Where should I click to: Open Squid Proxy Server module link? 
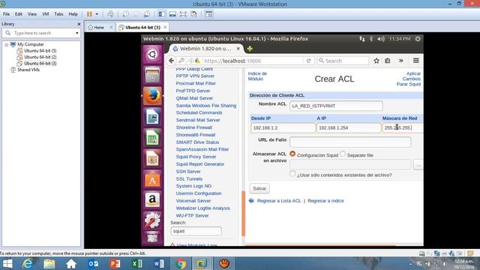tap(196, 157)
